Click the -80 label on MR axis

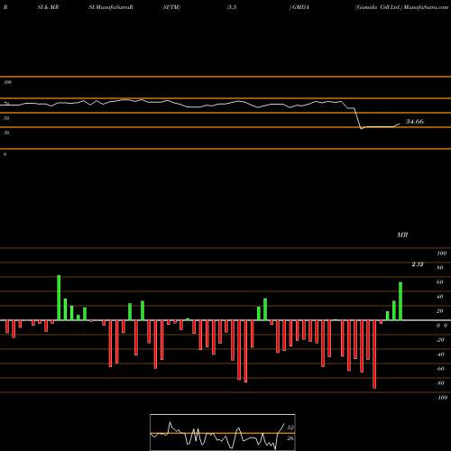pyautogui.click(x=440, y=383)
